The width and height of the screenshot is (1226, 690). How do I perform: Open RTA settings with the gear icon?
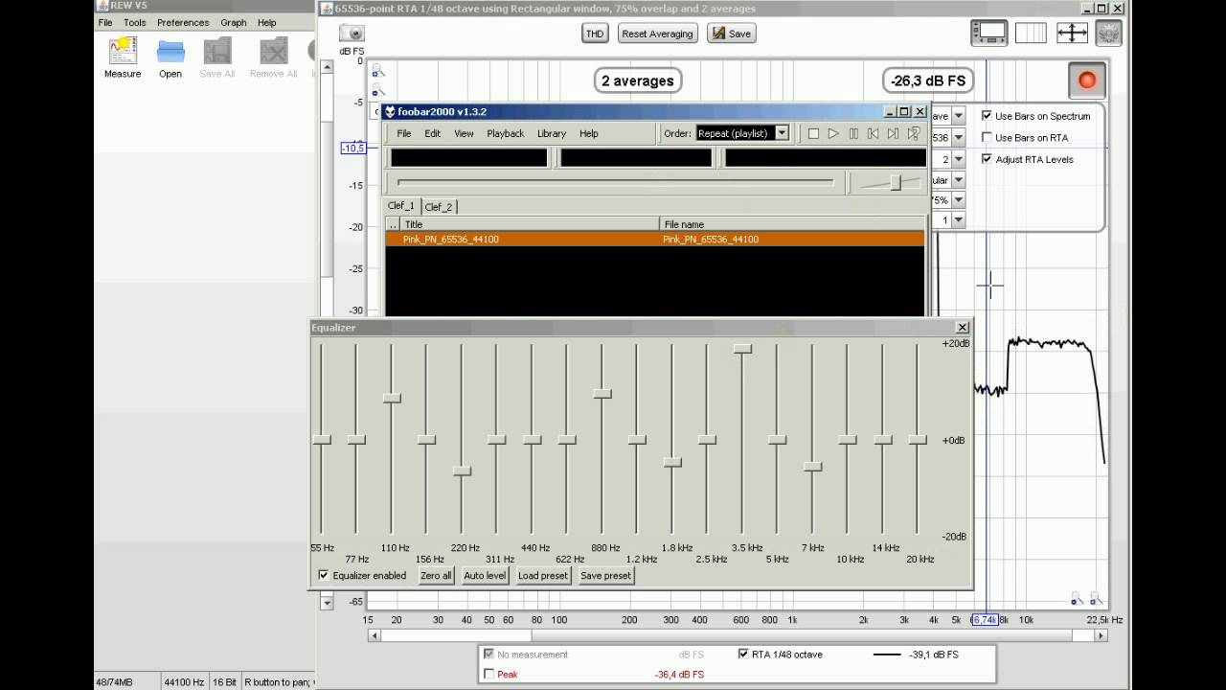click(x=1109, y=34)
